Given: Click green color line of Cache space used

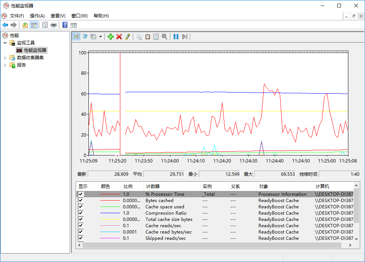Looking at the screenshot, I should pos(110,206).
